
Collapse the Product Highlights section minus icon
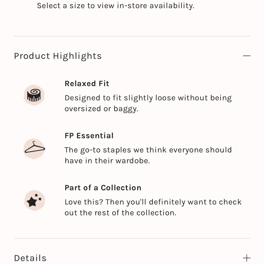tap(247, 56)
